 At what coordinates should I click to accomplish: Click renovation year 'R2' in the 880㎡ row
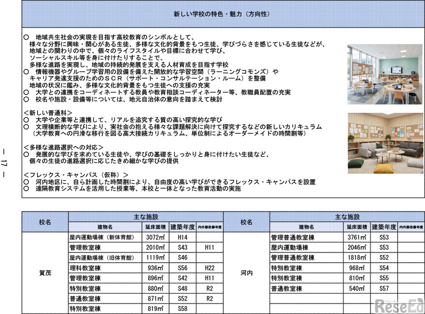(x=209, y=288)
